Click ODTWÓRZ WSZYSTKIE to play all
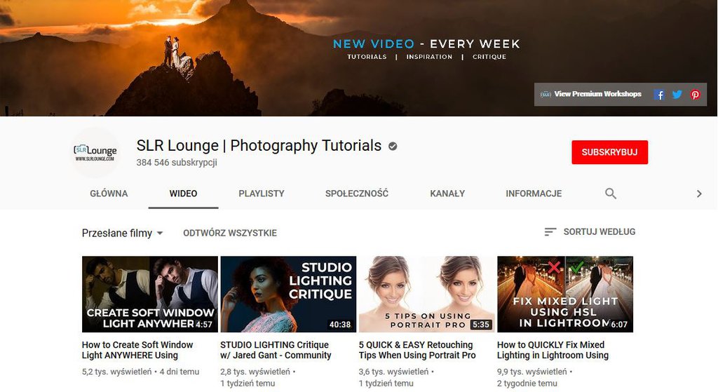Screen dimensions: 718x392 (230, 233)
